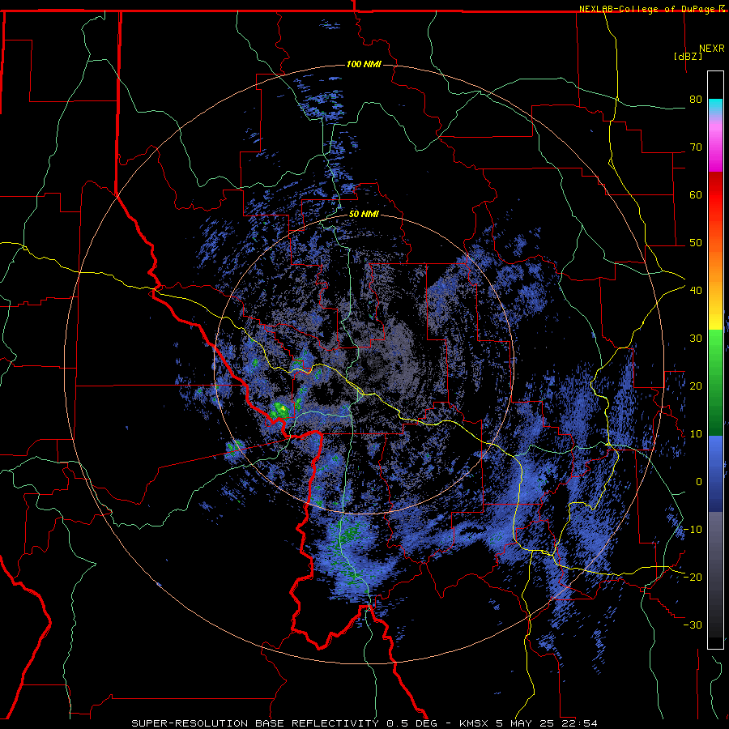Click the green segment of color bar
729x729 pixels.
(x=715, y=382)
